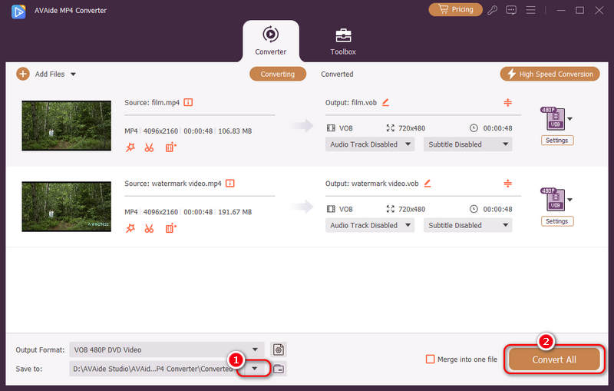
Task: Expand format arrow beside film.vob format icon
Action: [x=569, y=119]
